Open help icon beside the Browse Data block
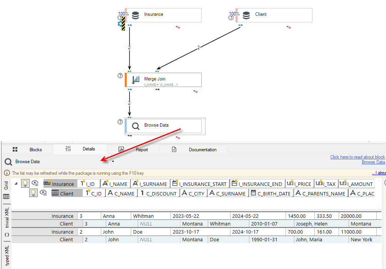This screenshot has height=269, width=386. click(120, 122)
